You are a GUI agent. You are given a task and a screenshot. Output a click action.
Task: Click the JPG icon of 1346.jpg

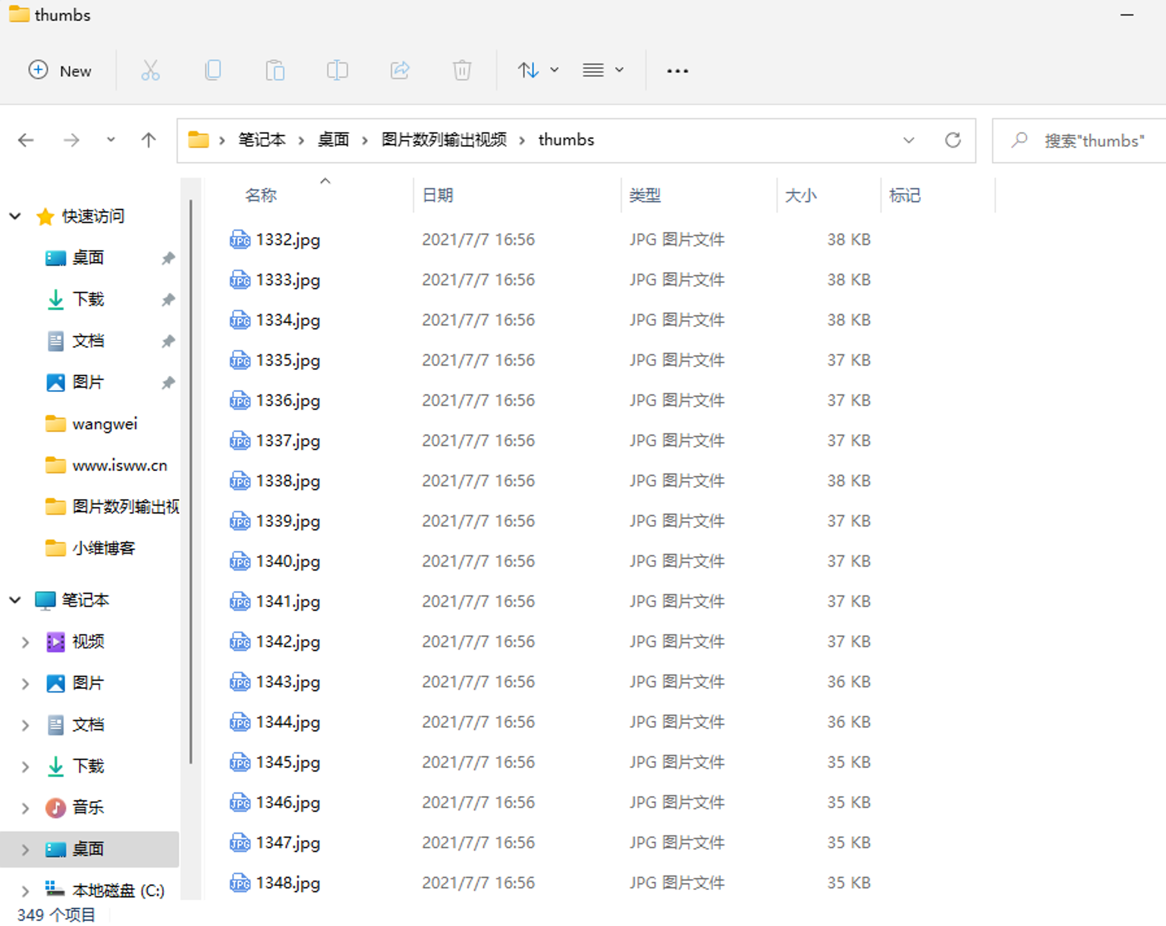tap(240, 802)
